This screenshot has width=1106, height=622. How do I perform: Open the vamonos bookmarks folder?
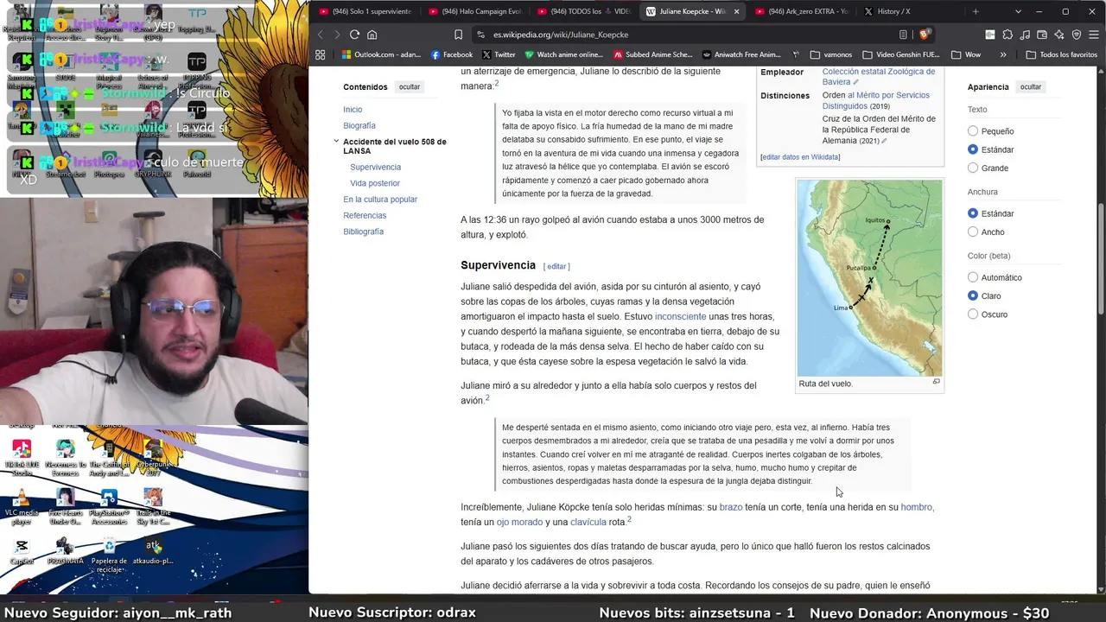pos(830,54)
